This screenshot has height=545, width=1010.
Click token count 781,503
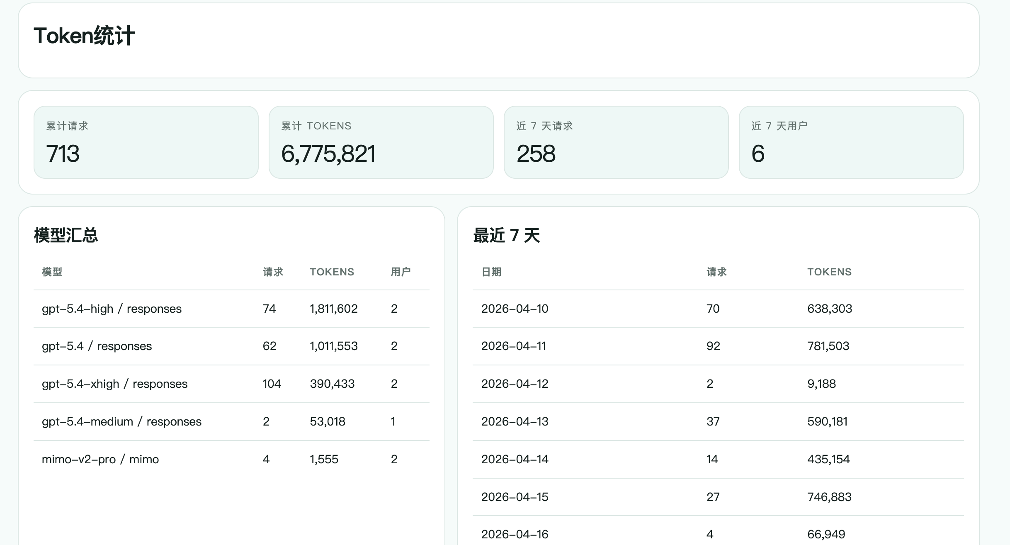[x=828, y=346]
